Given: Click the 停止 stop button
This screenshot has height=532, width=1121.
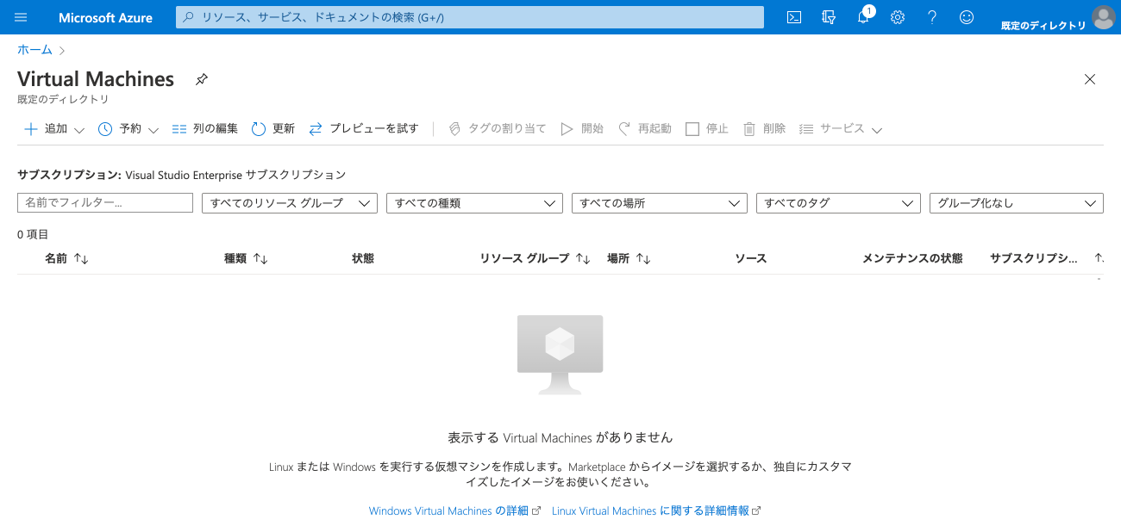Looking at the screenshot, I should click(x=707, y=129).
